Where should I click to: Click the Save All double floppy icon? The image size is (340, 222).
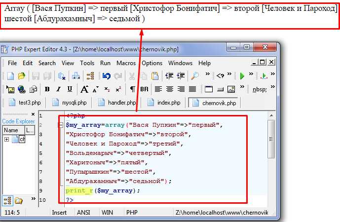[x=47, y=76]
